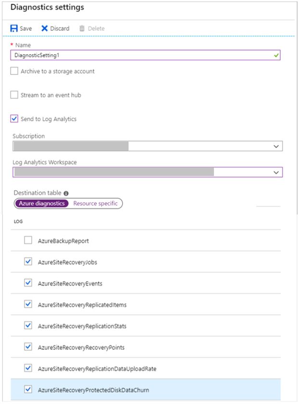Click the Destination table info icon
Screen dimensions: 299x404
pyautogui.click(x=66, y=193)
